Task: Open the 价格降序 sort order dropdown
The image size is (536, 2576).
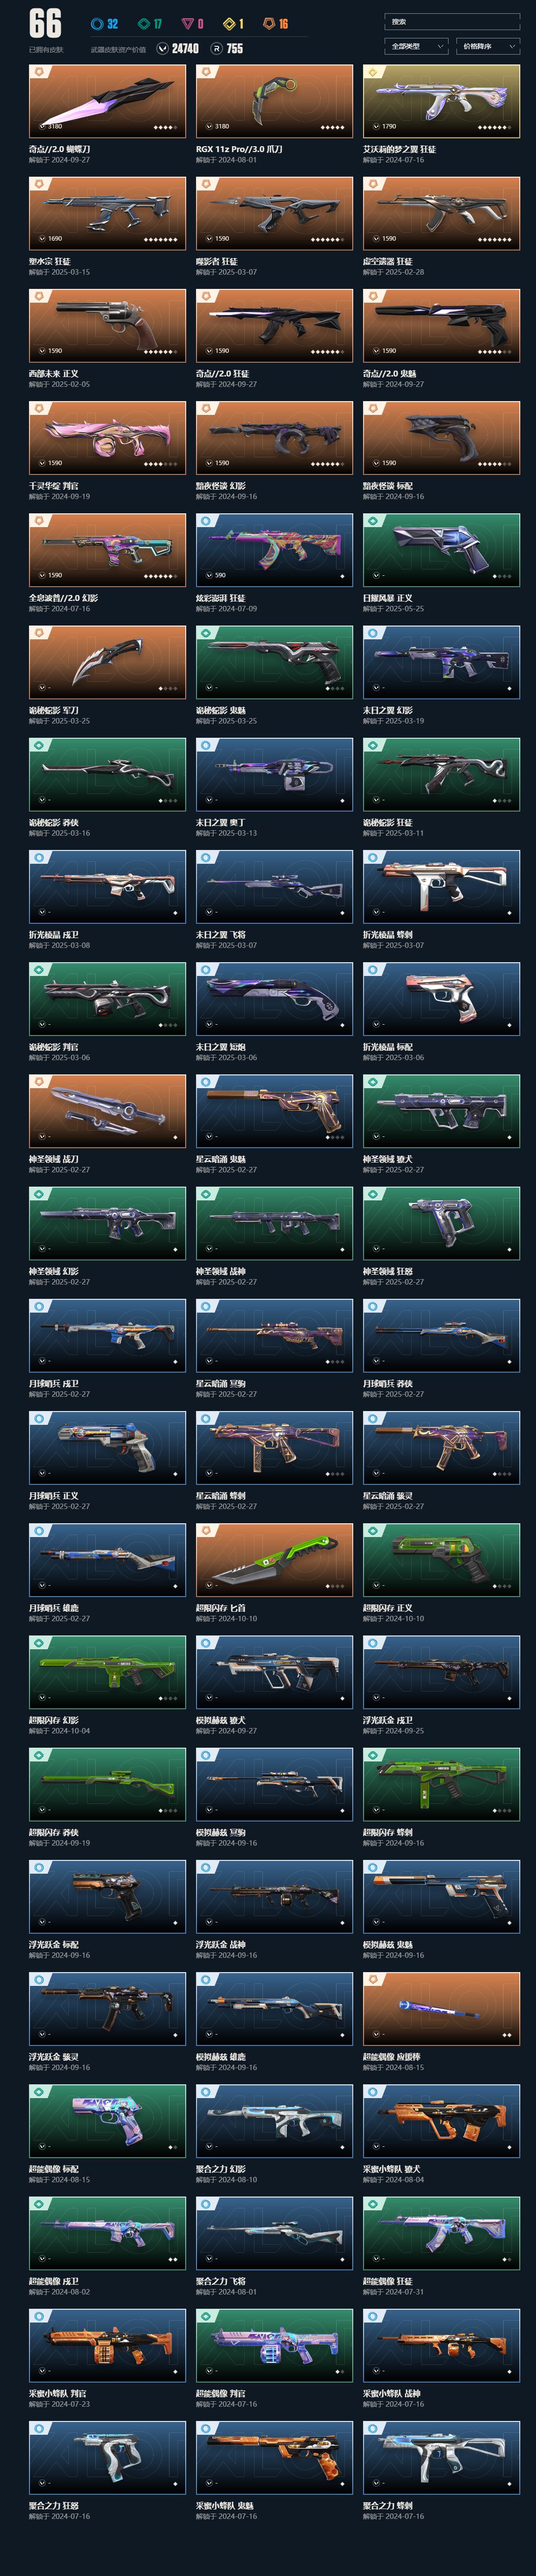Action: [x=488, y=46]
